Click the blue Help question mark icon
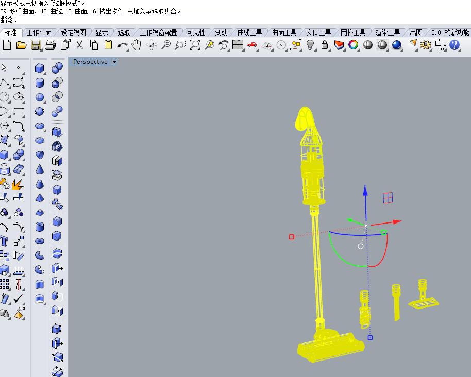Viewport: 471px width, 377px height. [x=455, y=45]
